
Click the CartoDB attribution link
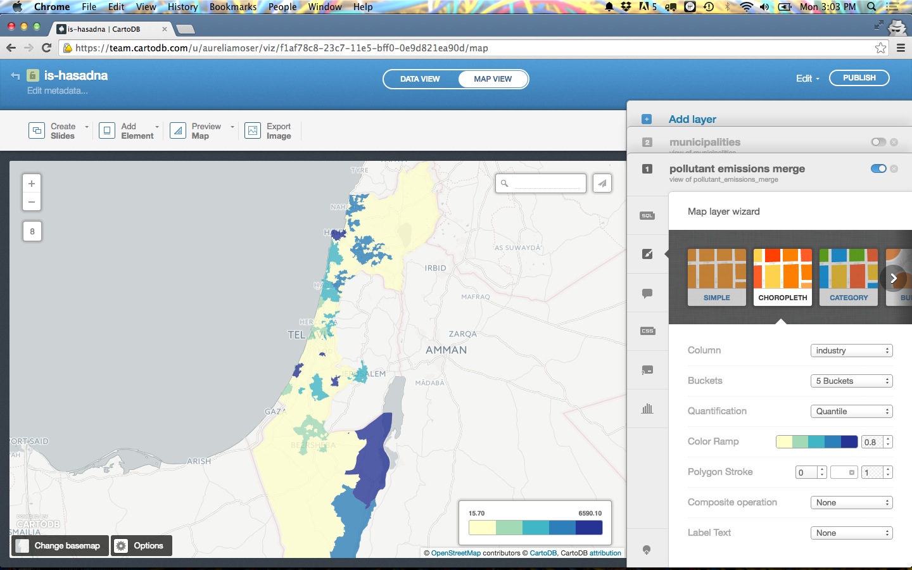click(x=543, y=553)
